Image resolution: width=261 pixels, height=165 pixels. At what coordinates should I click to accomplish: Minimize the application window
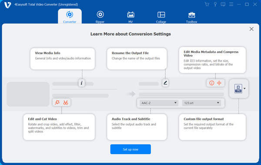(x=239, y=4)
